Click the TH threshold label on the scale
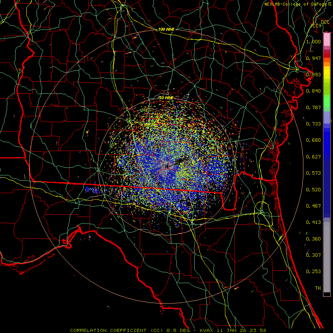 (x=318, y=288)
